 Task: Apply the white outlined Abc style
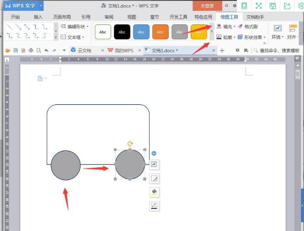(x=103, y=32)
